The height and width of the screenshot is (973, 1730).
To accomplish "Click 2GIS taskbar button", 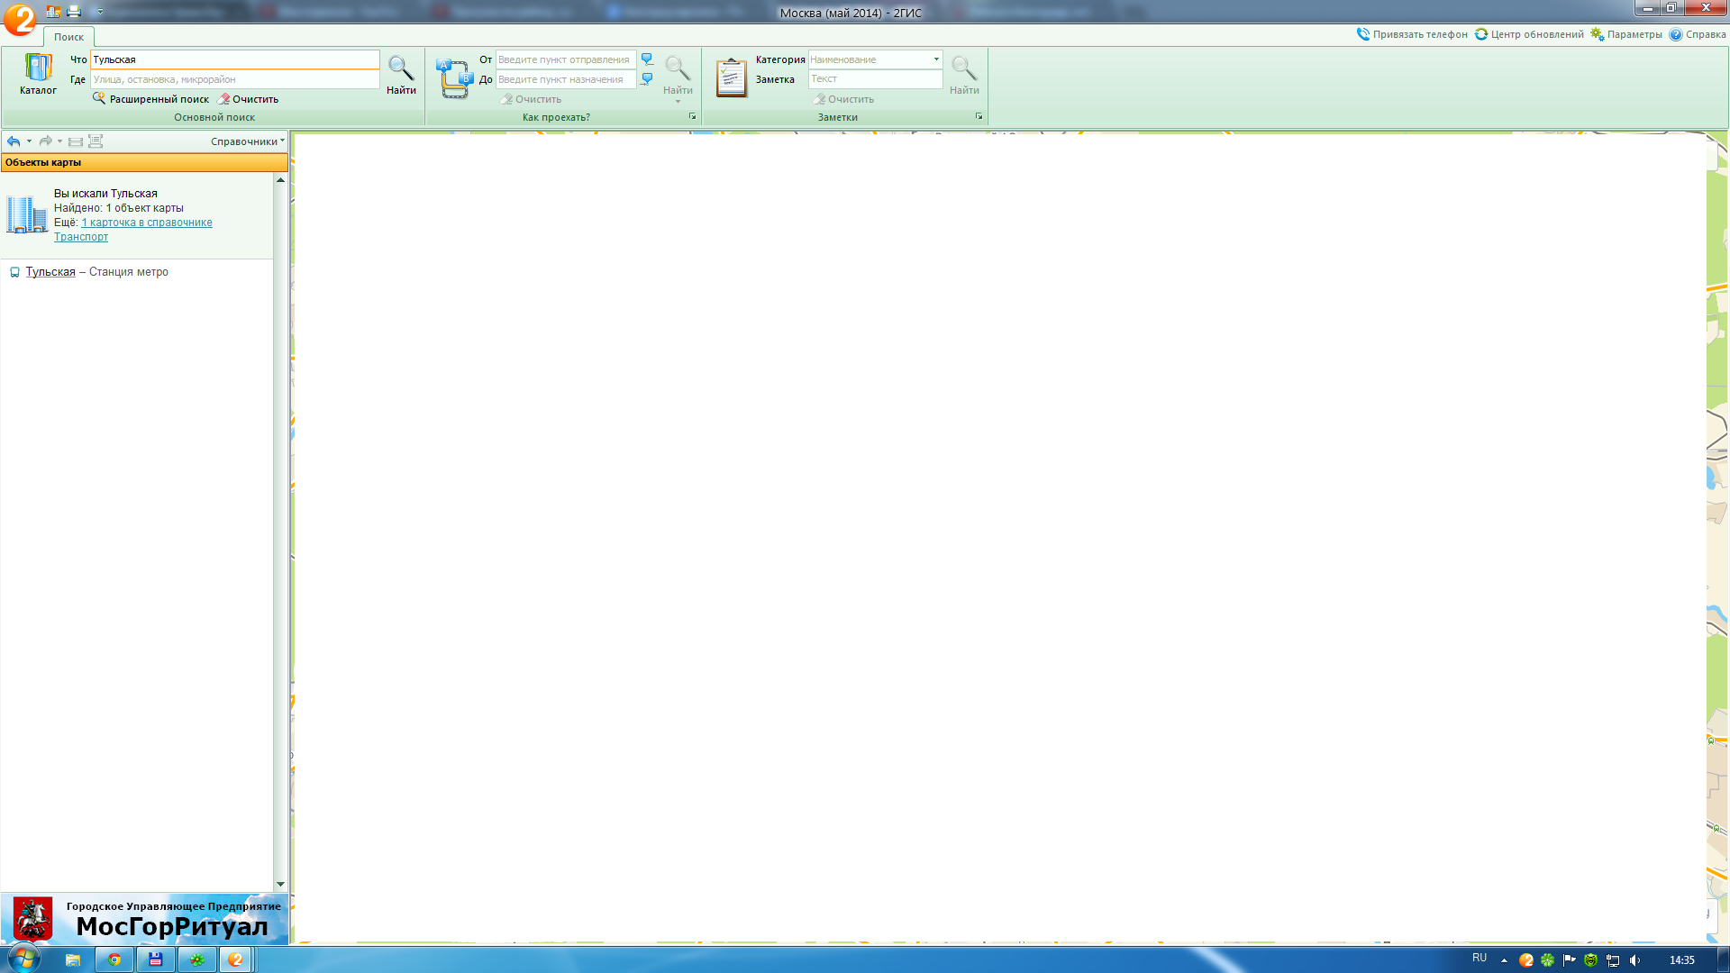I will [x=236, y=959].
